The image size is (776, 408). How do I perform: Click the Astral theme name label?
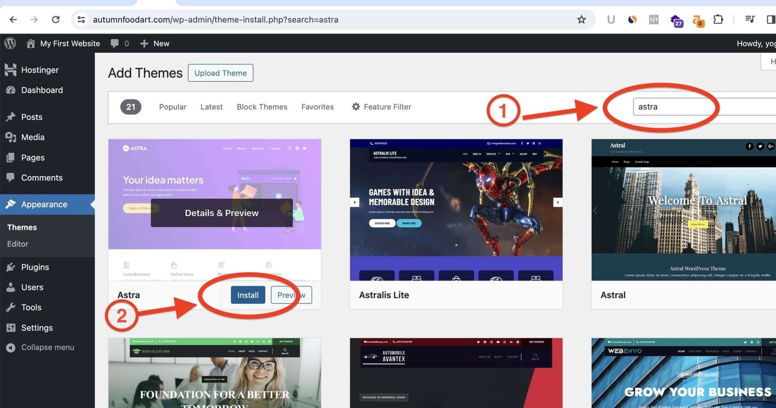point(613,295)
